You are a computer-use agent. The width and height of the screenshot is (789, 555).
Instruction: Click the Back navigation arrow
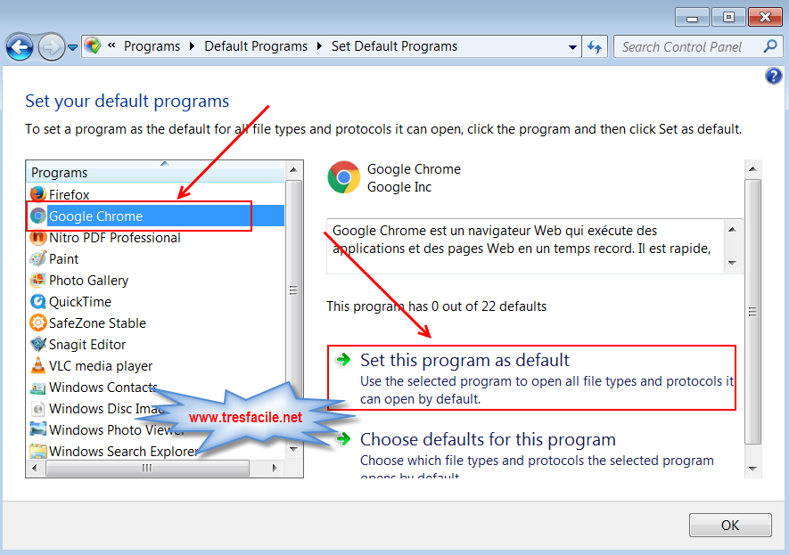point(20,47)
